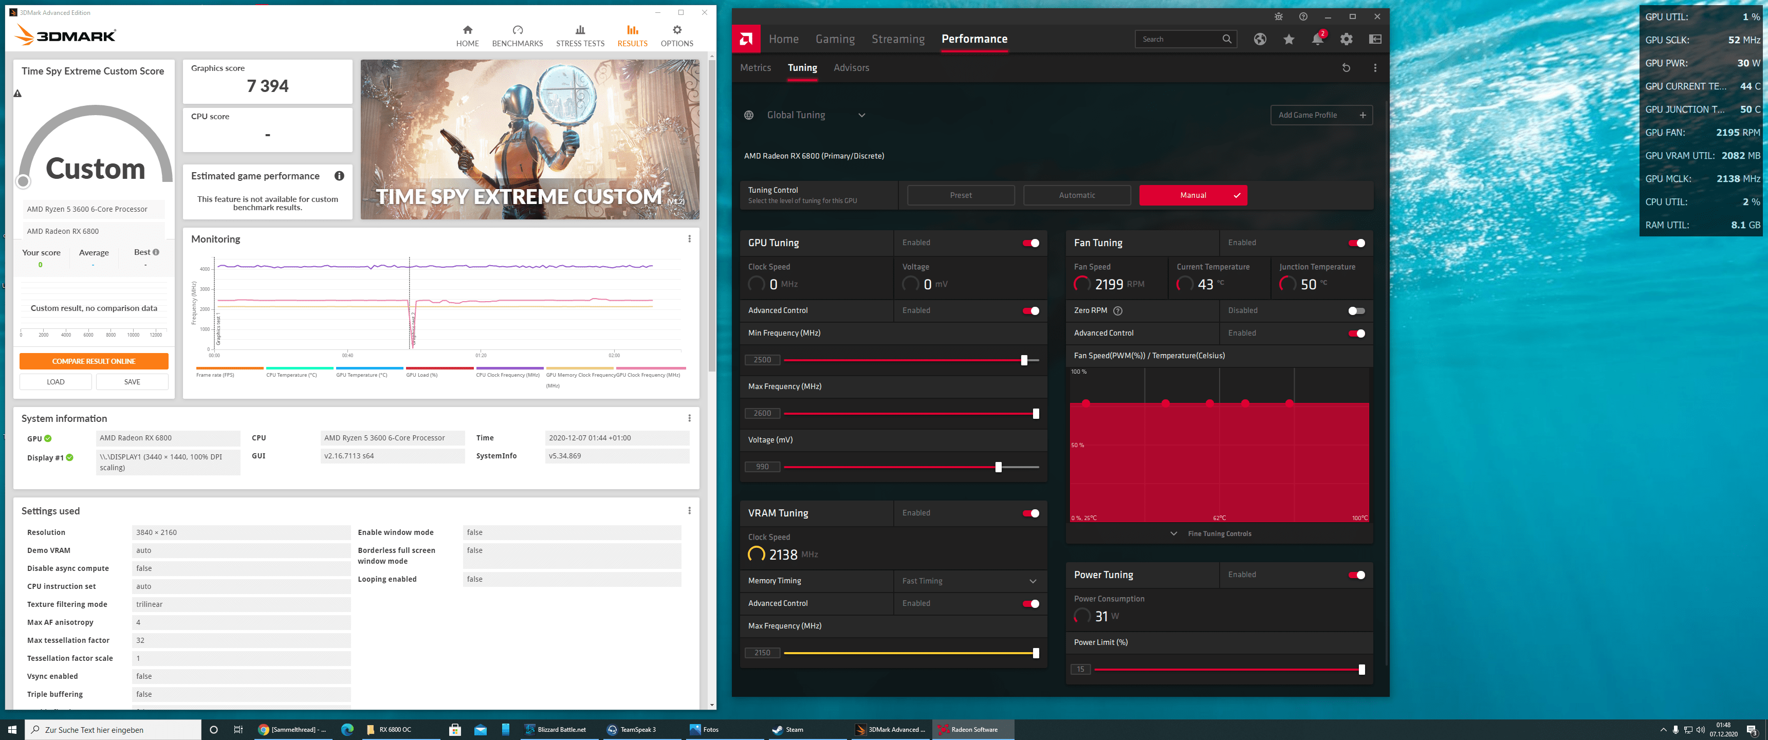Open the Windows Start menu
The height and width of the screenshot is (740, 1768).
pos(12,729)
